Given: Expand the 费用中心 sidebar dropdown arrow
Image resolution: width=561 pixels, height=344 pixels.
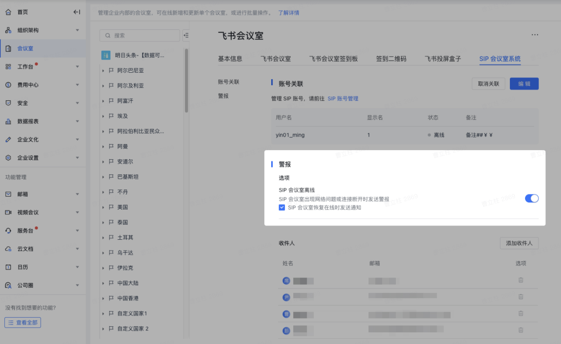Looking at the screenshot, I should tap(78, 85).
